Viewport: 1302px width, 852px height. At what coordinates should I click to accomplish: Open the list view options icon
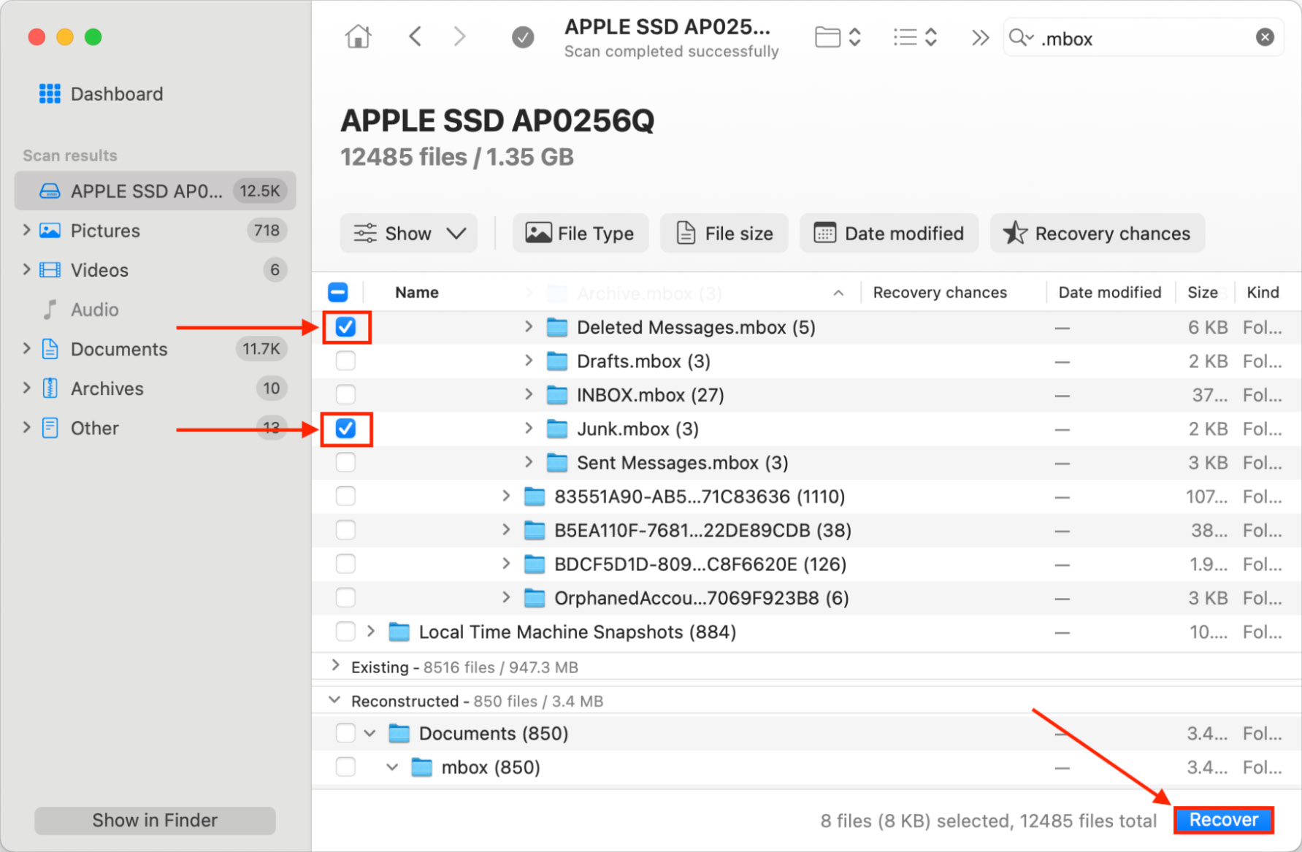click(914, 37)
